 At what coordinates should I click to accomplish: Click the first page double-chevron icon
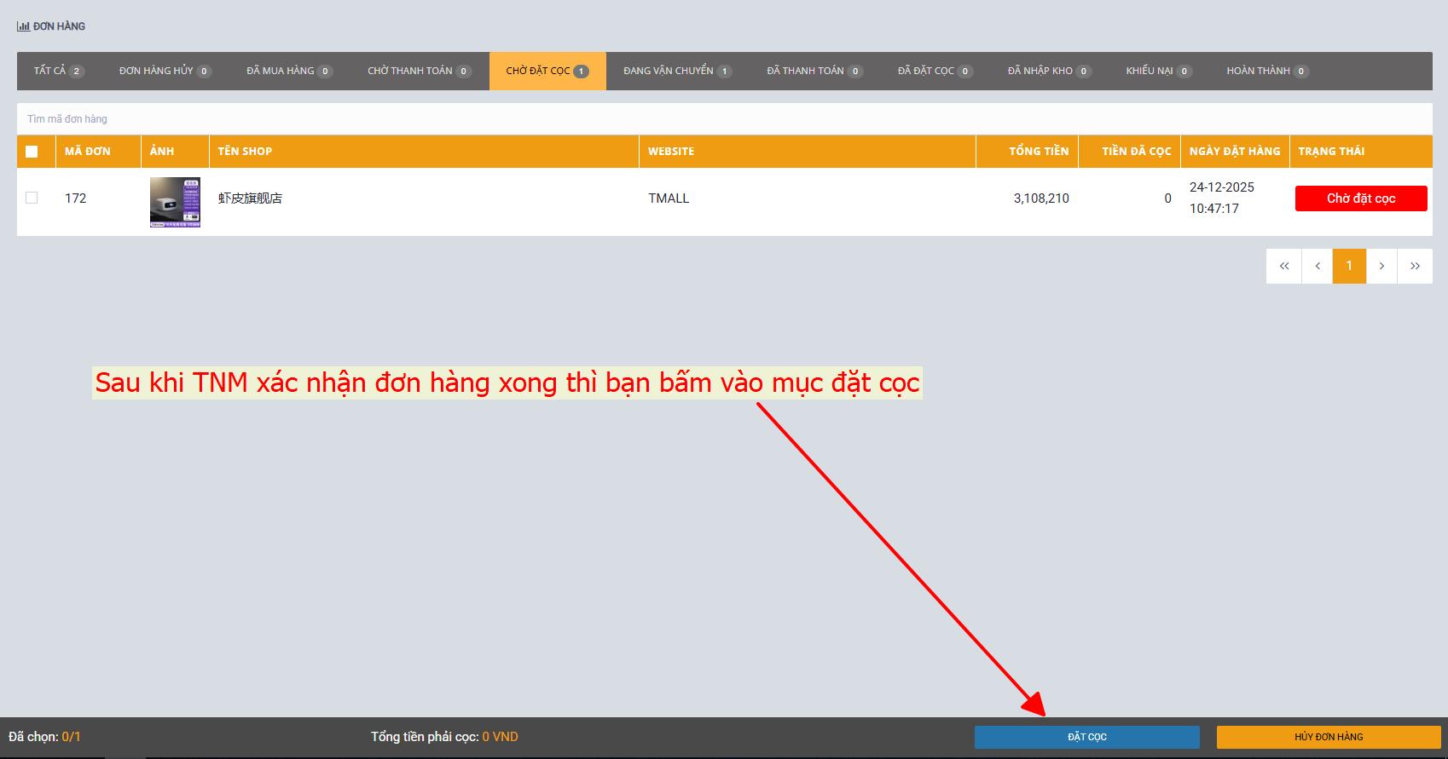point(1283,266)
